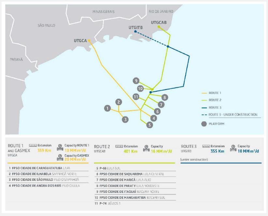Click the Capacity GASMEX gauge icon
Viewport: 268px width, 216px height.
60,158
